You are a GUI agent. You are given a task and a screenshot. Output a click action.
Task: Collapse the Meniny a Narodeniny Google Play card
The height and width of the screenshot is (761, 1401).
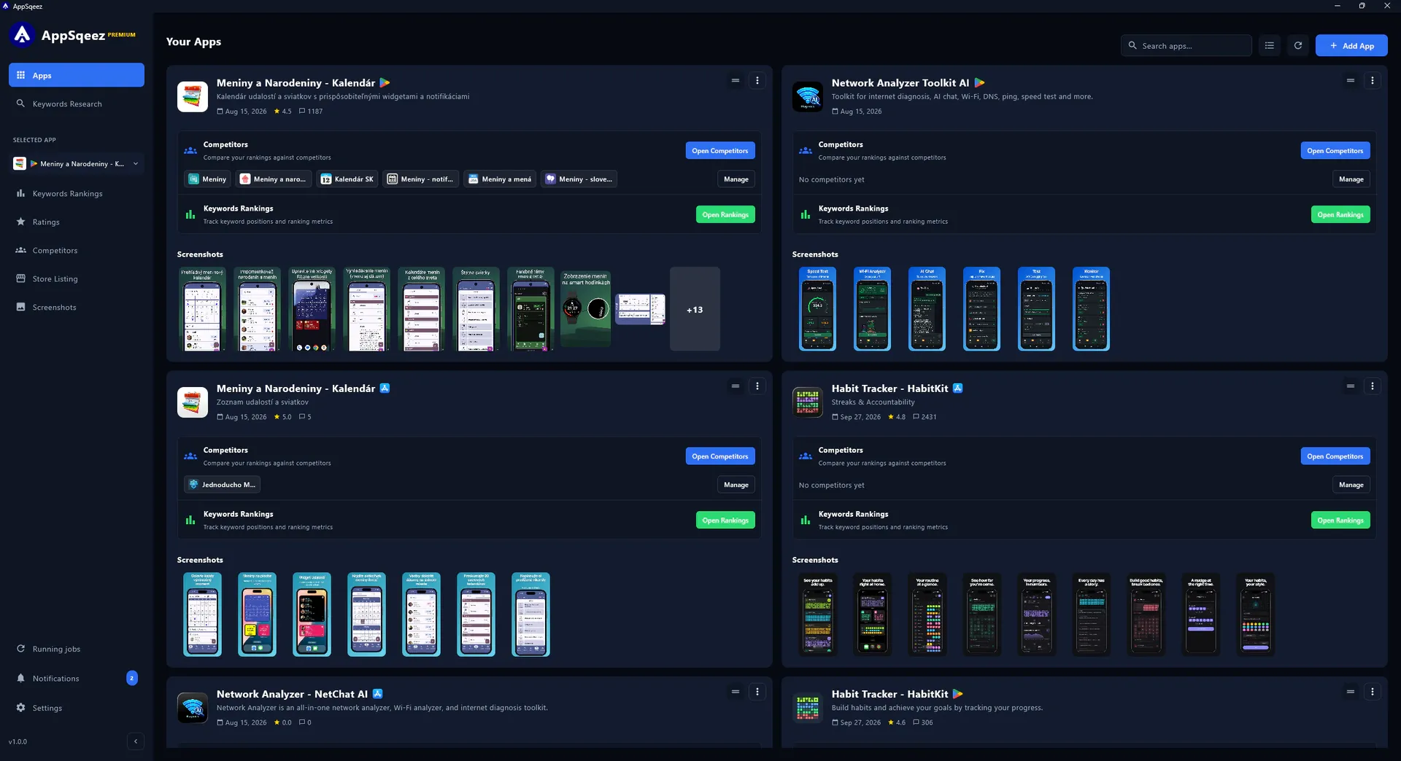point(736,81)
